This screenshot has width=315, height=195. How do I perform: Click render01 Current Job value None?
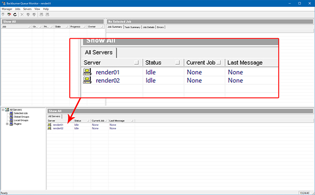click(x=95, y=125)
